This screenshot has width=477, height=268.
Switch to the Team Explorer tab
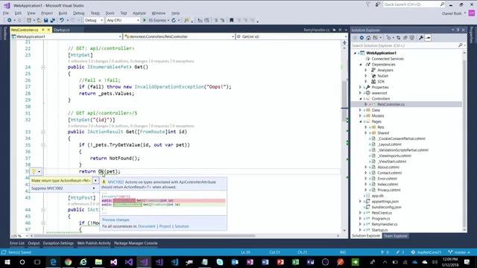coord(395,236)
